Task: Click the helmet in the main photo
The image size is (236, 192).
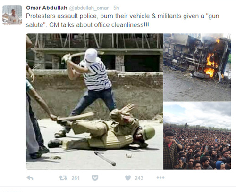Action: click(x=148, y=133)
